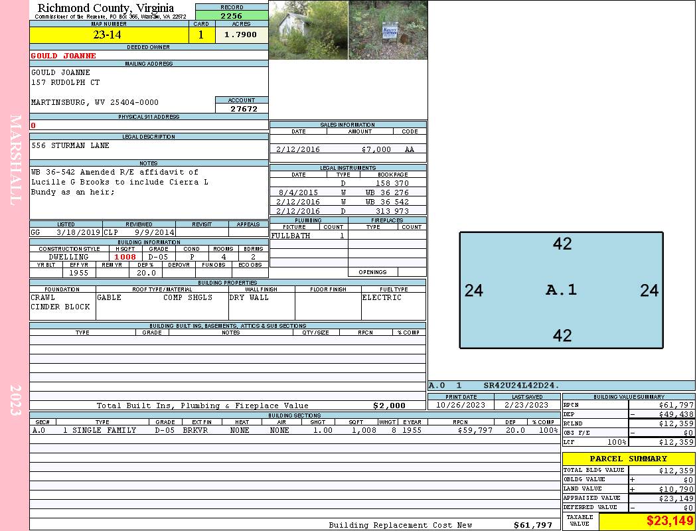Click the realty sign photo thumbnail
This screenshot has width=697, height=531.
[x=388, y=30]
